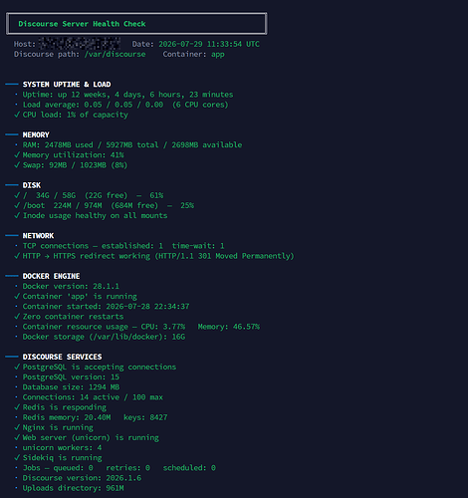Click the checkmark next to Sidekiq is running
This screenshot has height=498, width=468.
click(x=17, y=458)
